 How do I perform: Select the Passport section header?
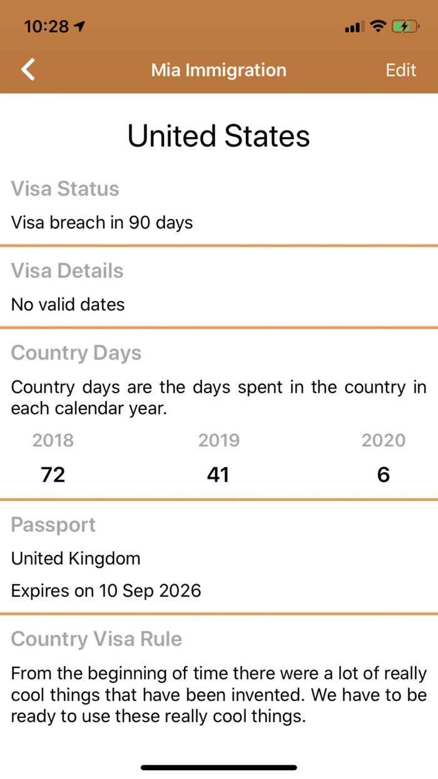click(53, 524)
